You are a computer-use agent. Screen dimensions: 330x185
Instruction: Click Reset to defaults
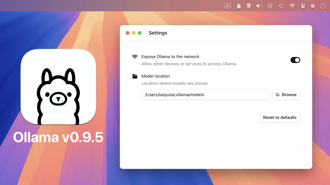tap(279, 117)
